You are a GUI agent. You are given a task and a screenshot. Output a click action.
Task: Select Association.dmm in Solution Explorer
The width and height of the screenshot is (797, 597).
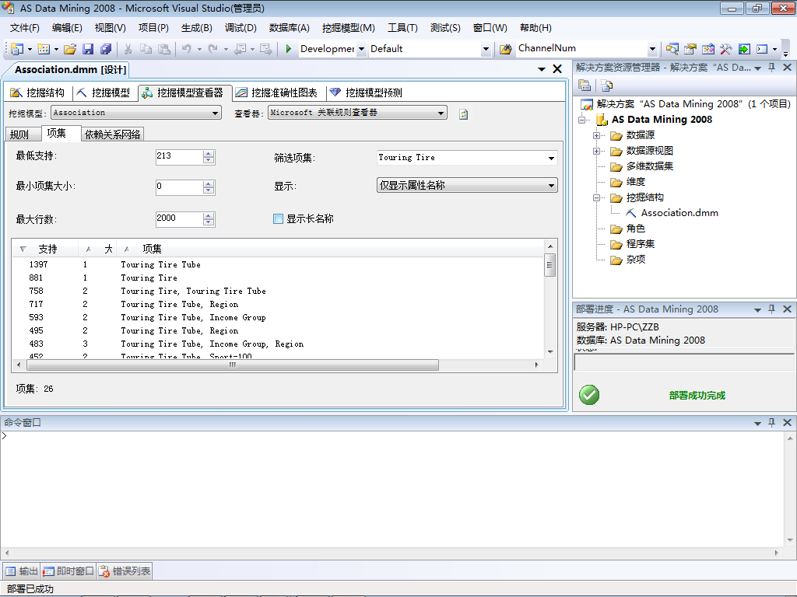click(679, 213)
